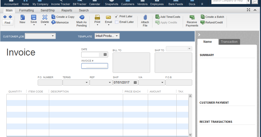261x137 pixels.
Task: Click the P.O. Number field
Action: (50, 83)
